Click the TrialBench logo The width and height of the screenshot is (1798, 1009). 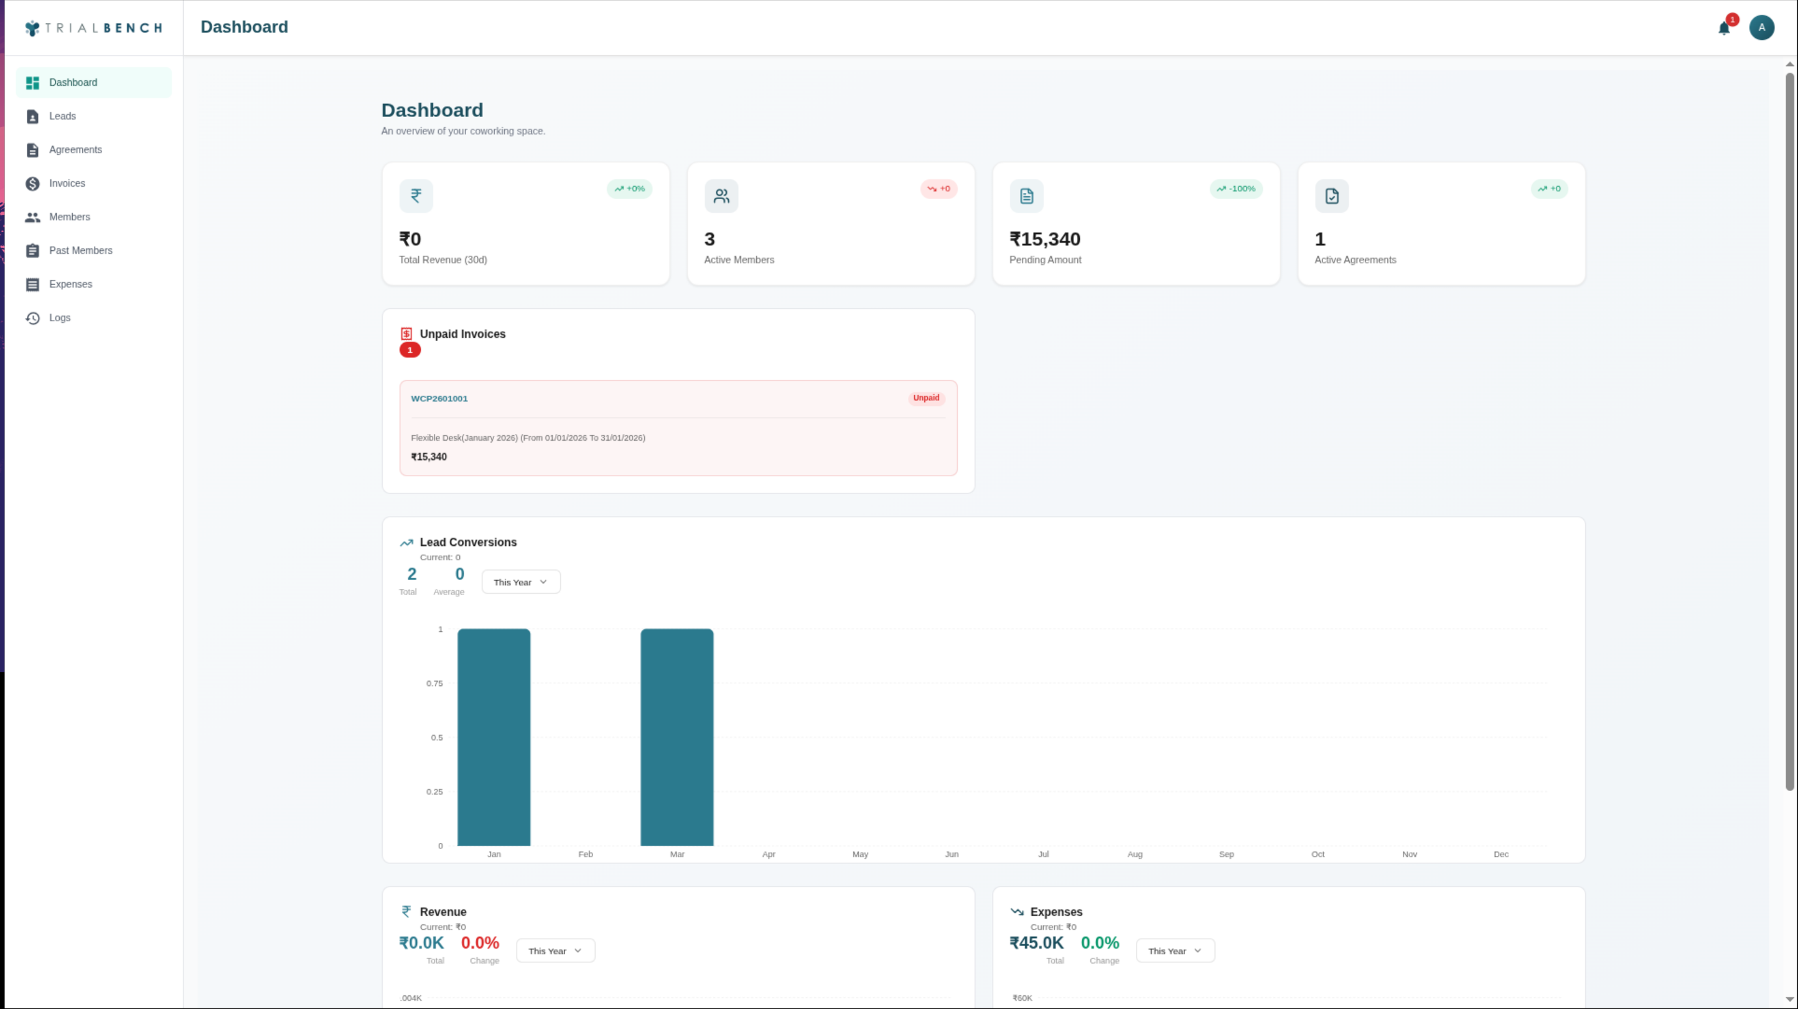point(93,28)
